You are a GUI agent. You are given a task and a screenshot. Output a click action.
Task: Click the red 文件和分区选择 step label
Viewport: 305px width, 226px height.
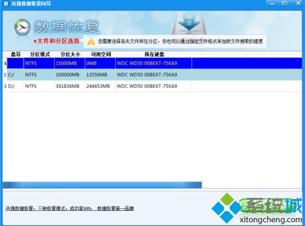click(x=57, y=41)
